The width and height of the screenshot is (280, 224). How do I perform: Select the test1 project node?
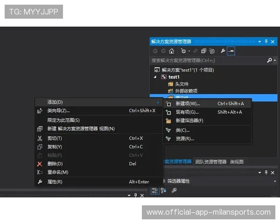point(174,77)
